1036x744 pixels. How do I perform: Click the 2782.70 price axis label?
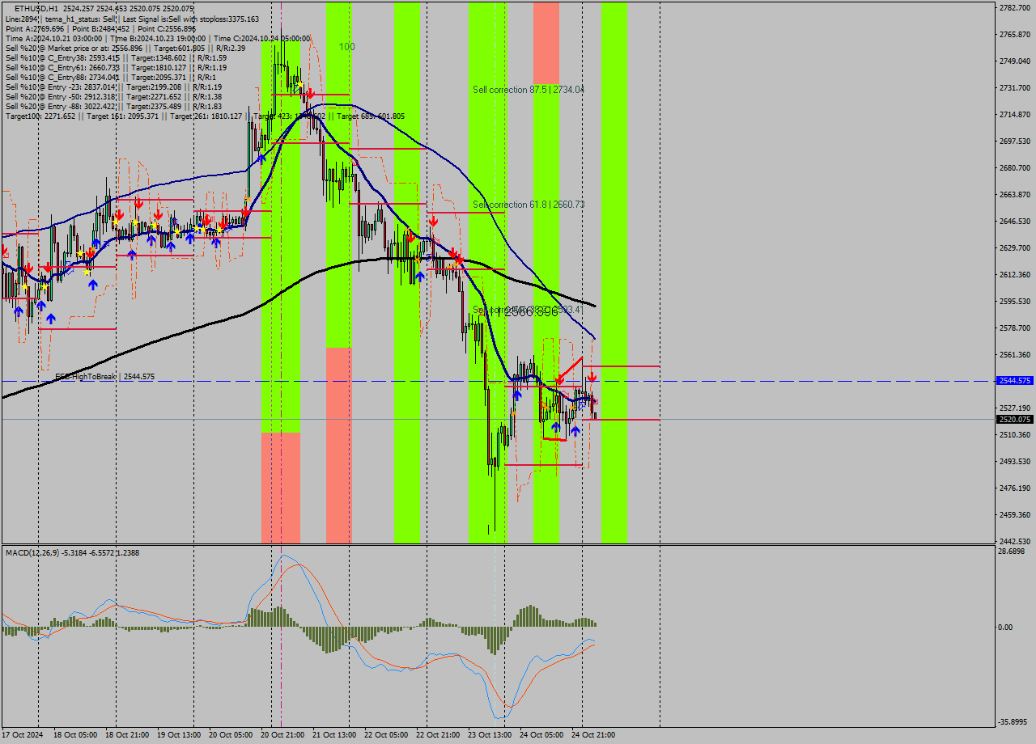point(1013,7)
